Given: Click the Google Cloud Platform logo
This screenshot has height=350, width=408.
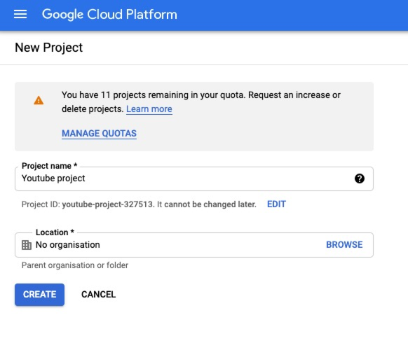Looking at the screenshot, I should [x=109, y=14].
